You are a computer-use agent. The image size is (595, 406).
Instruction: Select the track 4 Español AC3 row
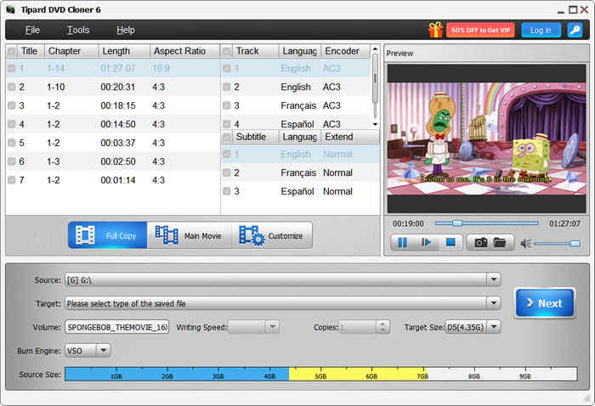click(x=295, y=123)
